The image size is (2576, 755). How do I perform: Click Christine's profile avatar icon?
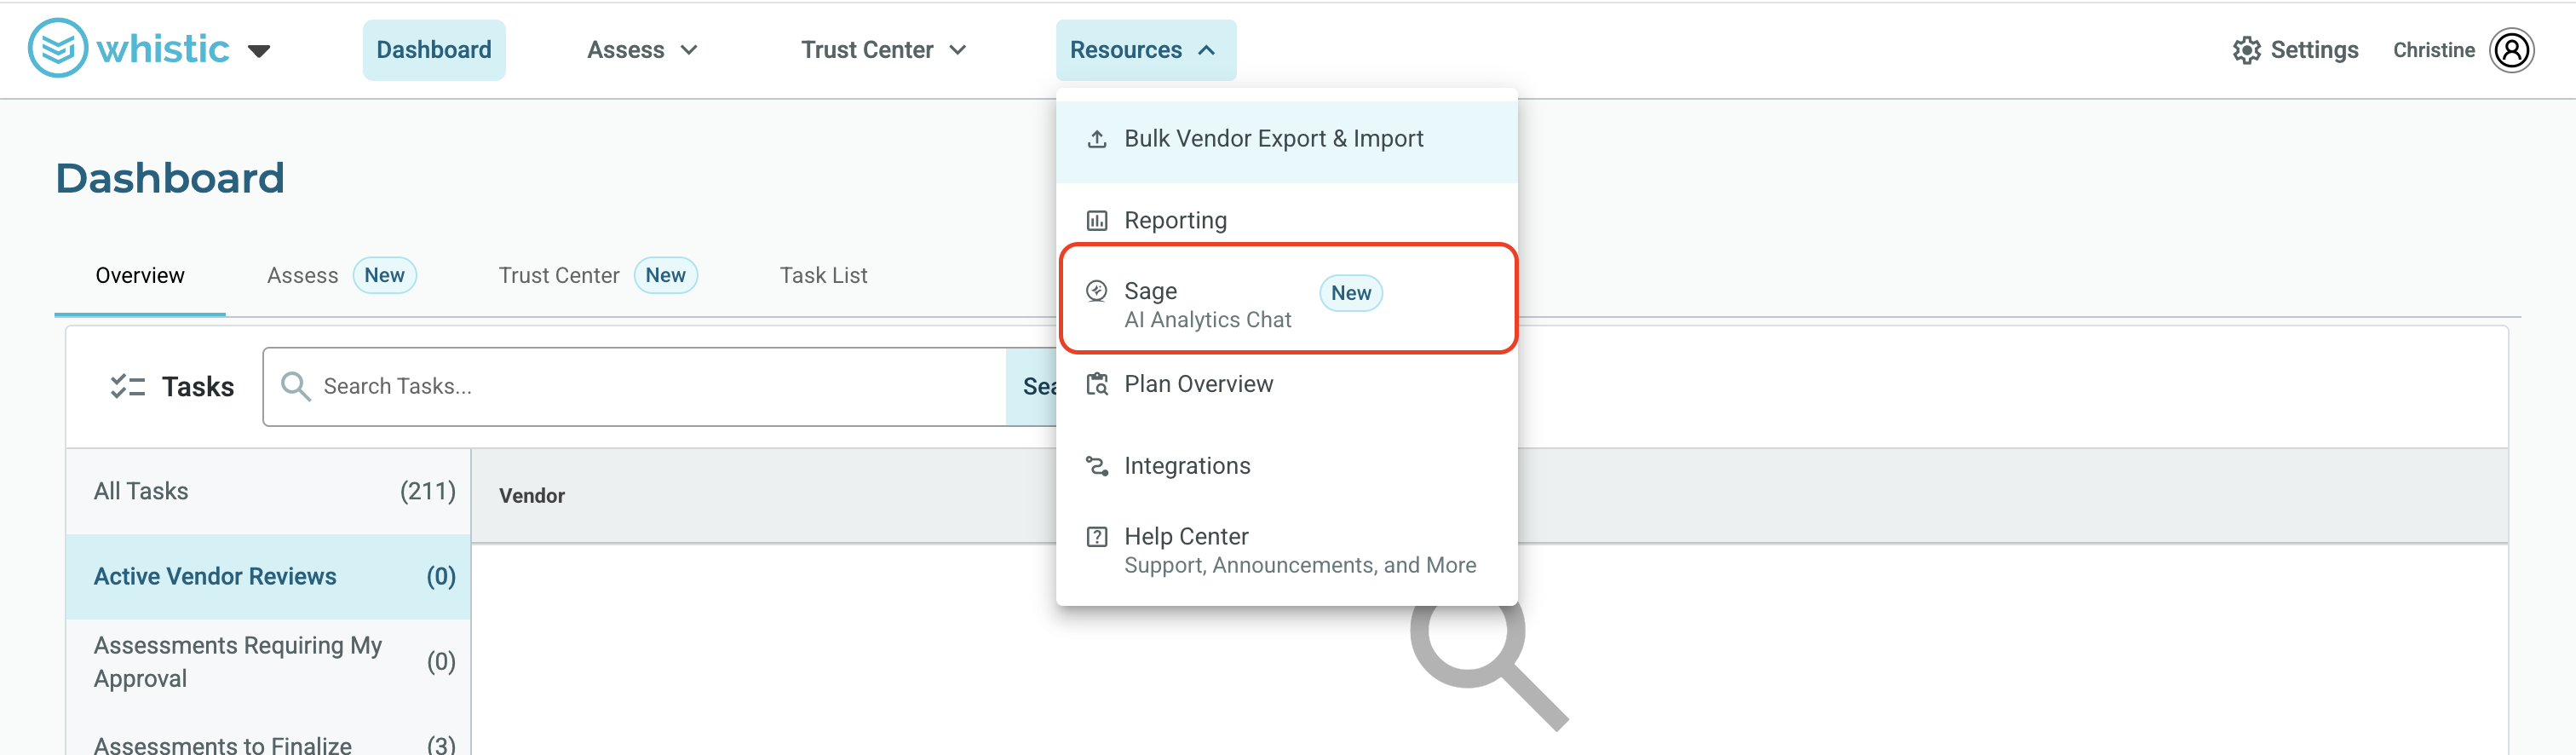(x=2511, y=50)
